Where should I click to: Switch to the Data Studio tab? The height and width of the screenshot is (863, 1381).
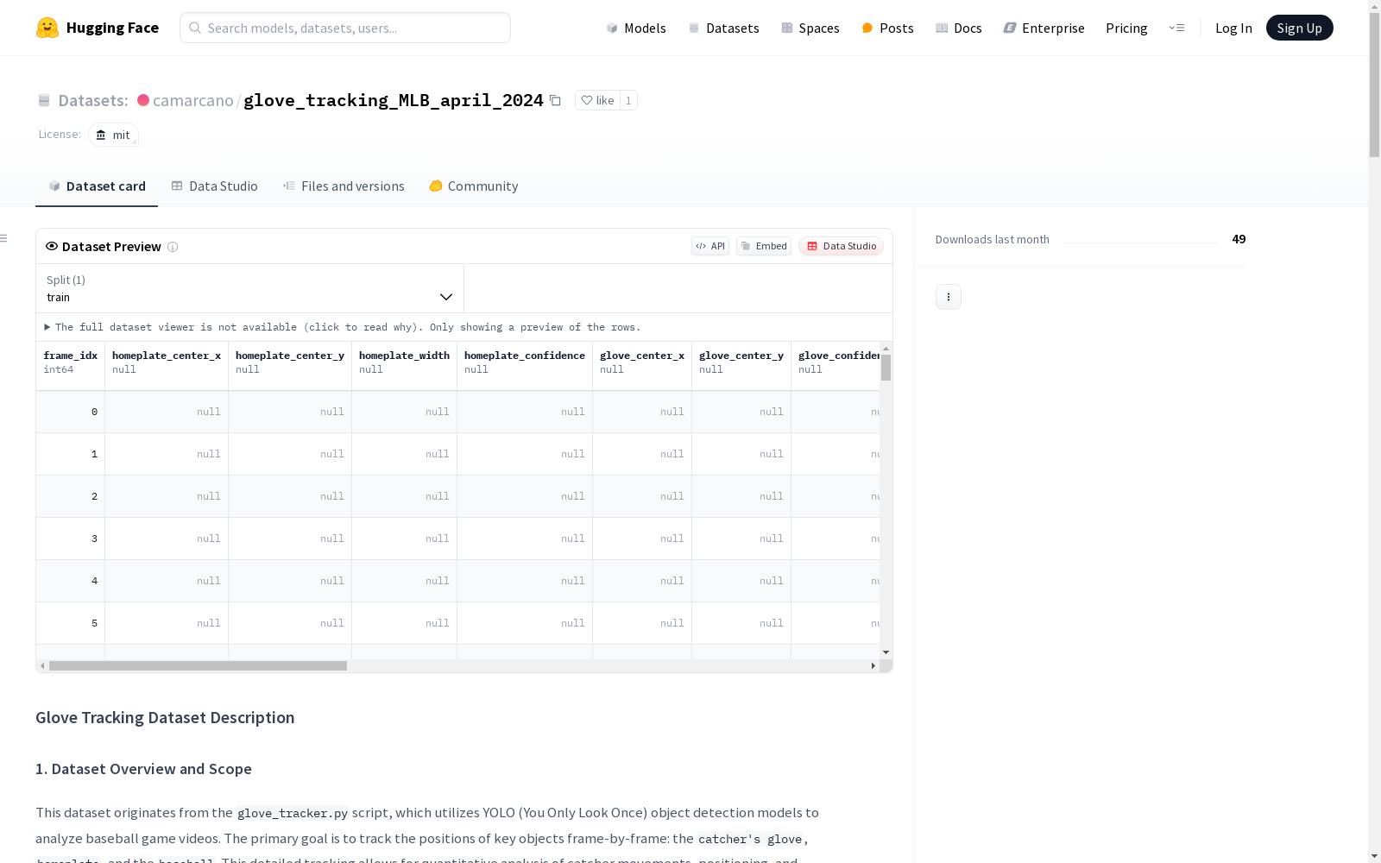[214, 186]
